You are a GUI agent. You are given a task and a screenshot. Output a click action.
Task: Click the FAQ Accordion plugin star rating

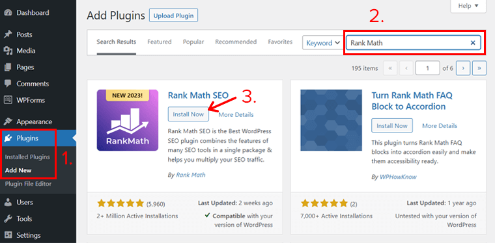click(324, 203)
